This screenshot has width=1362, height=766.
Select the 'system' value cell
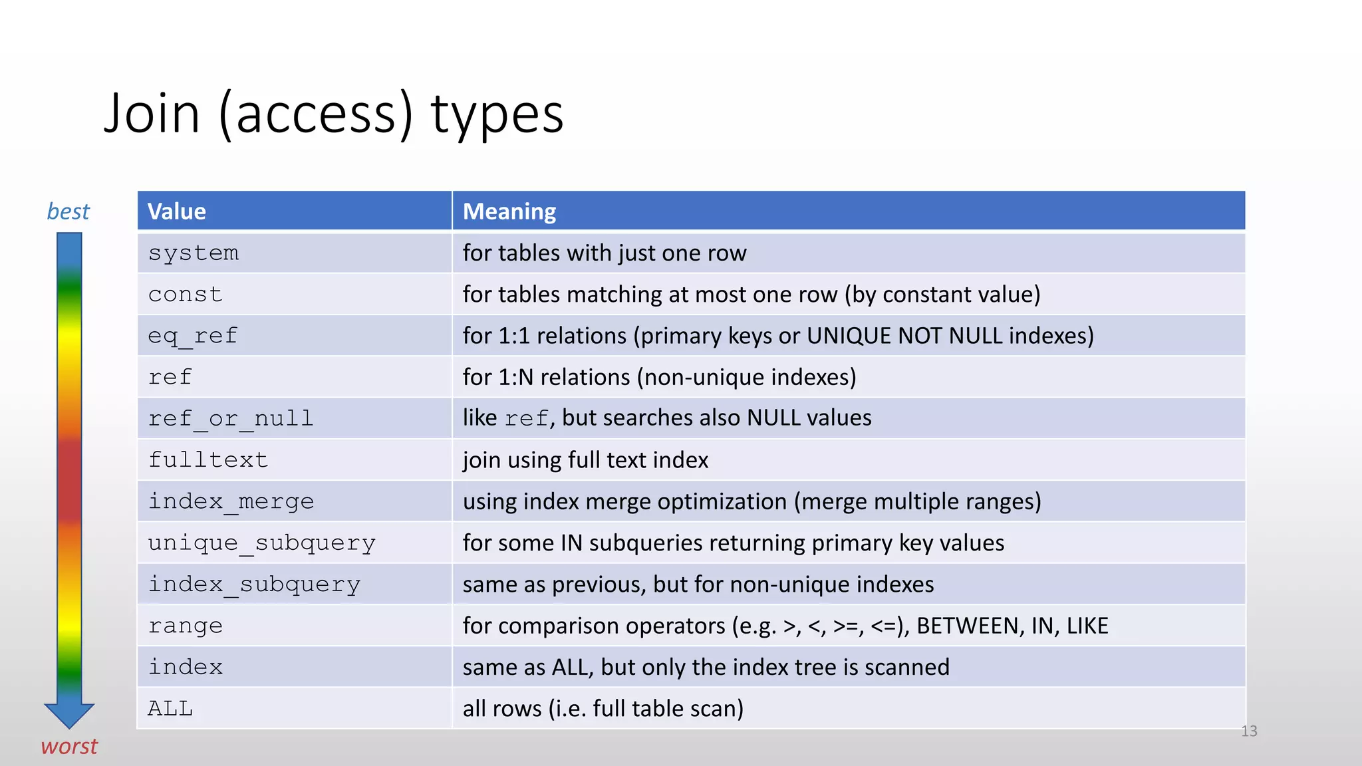point(194,253)
